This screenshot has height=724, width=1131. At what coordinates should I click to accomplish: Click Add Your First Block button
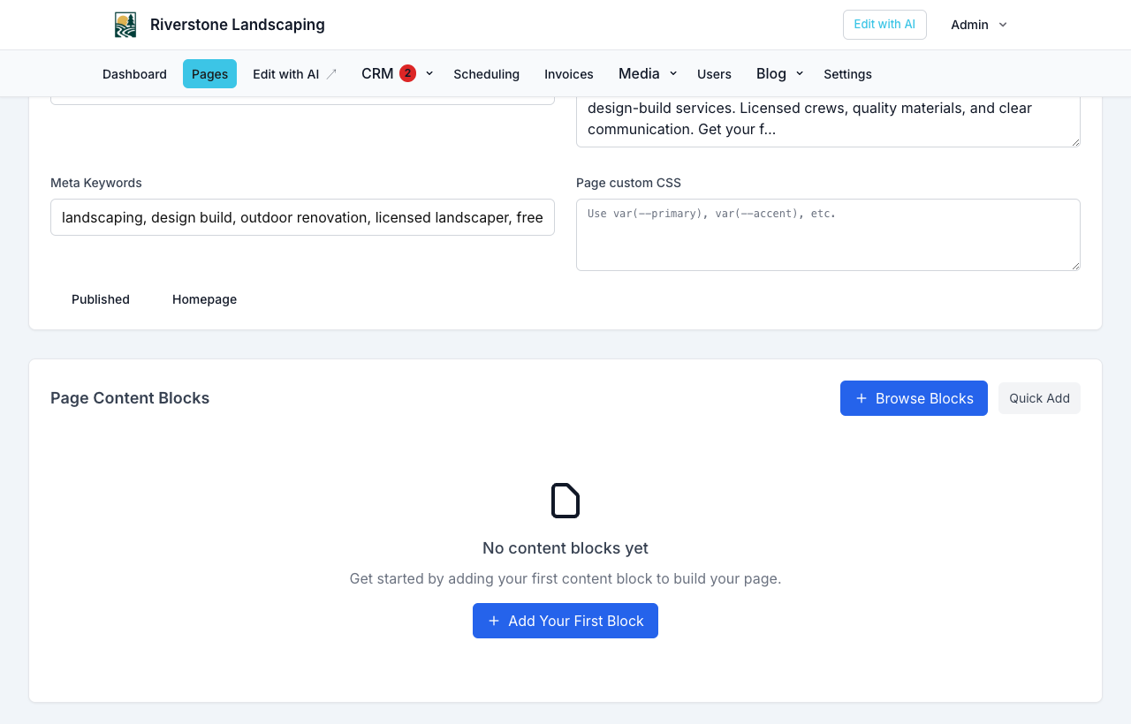[x=565, y=621]
